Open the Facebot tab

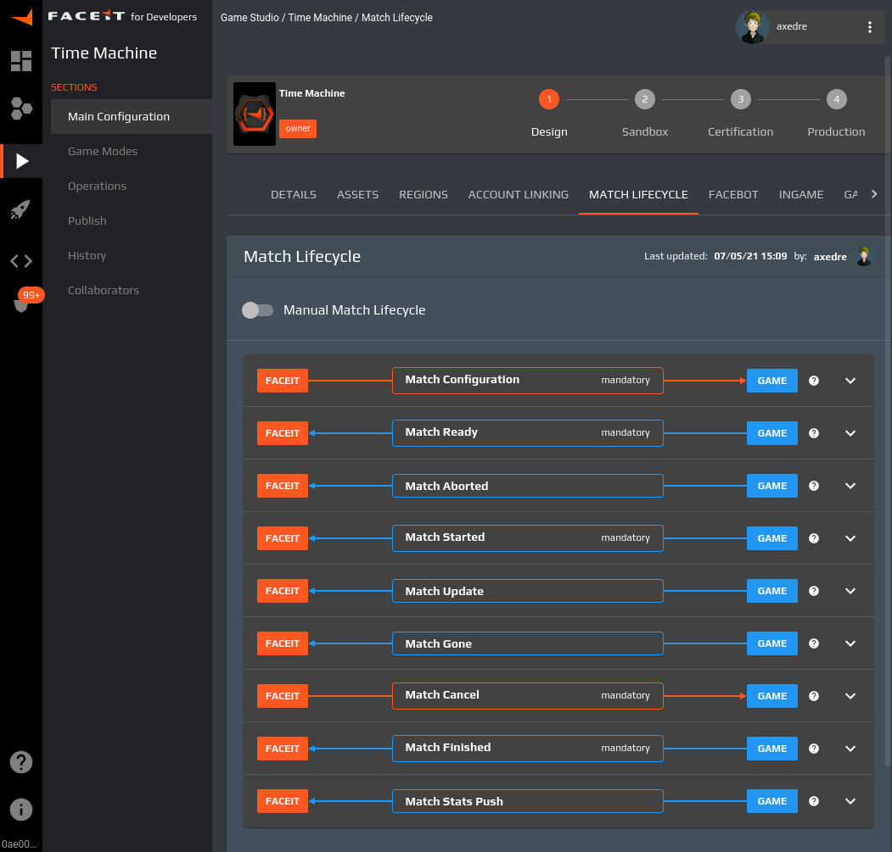733,195
